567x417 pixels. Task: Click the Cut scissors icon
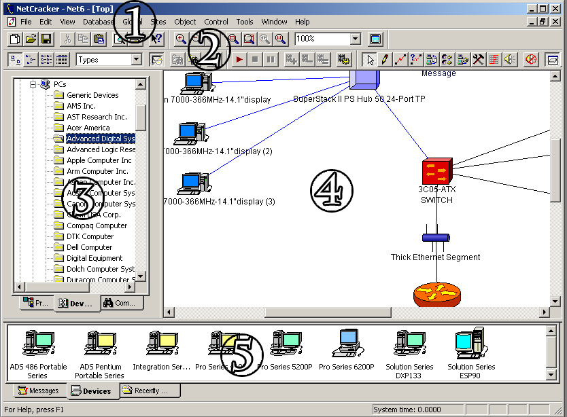click(67, 39)
